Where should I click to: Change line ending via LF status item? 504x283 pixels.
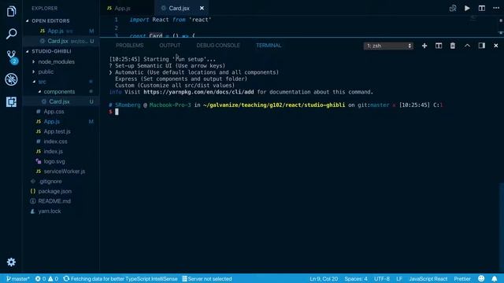point(399,278)
